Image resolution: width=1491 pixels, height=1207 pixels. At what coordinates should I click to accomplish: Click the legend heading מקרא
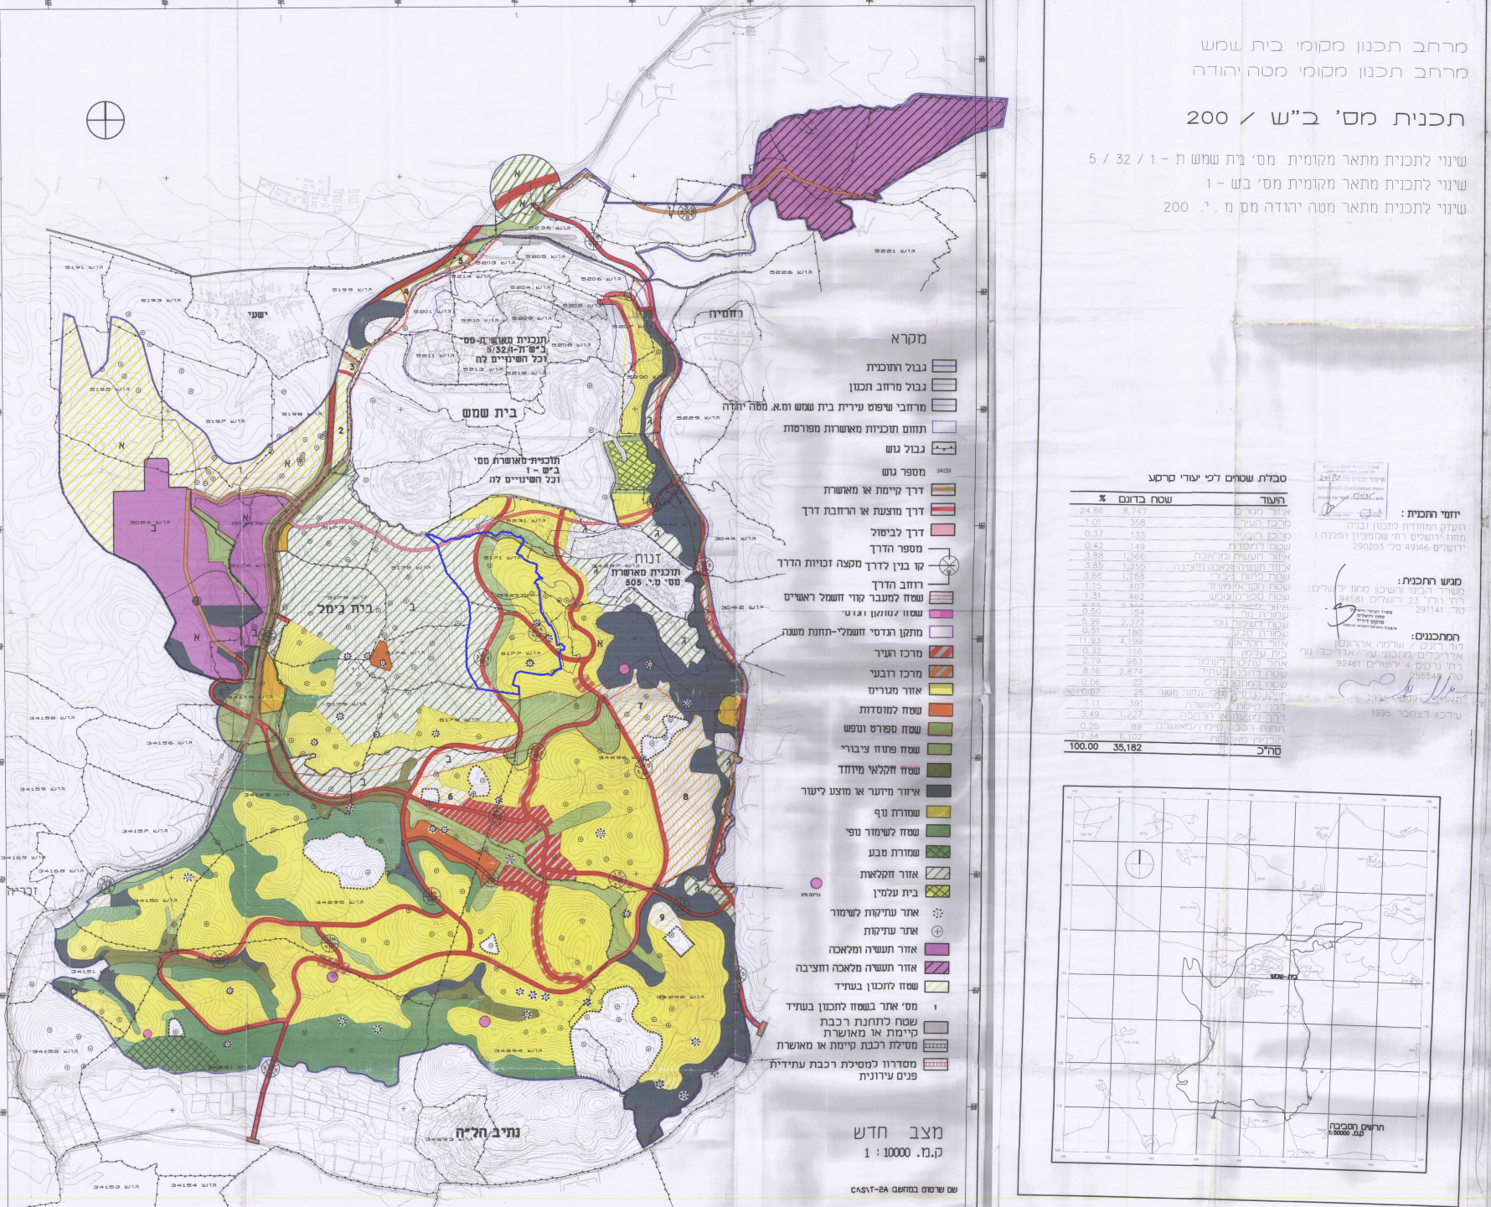click(x=909, y=339)
